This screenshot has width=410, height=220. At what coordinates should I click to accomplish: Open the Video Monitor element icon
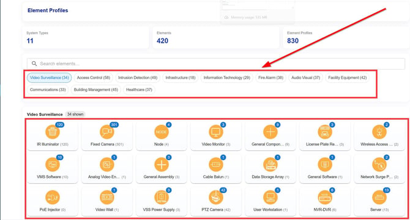pos(216,132)
